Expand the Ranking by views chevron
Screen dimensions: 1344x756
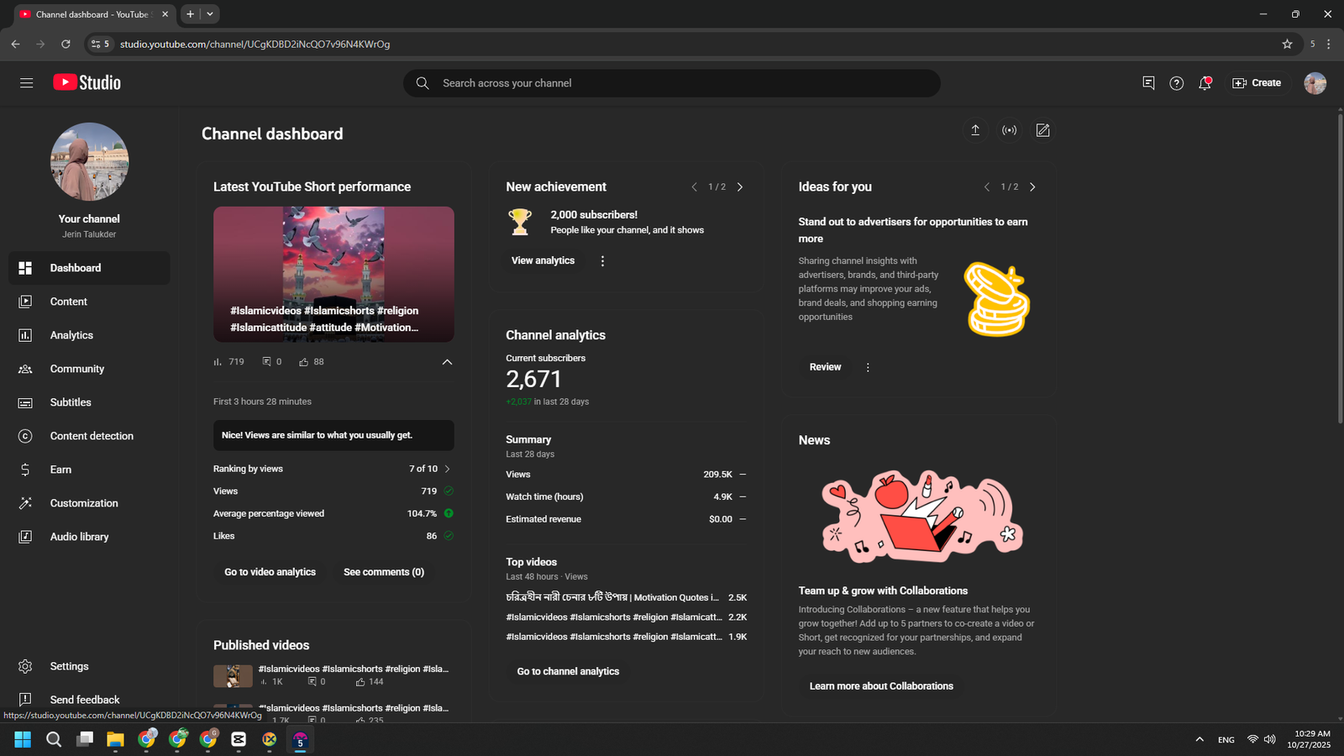(x=448, y=469)
